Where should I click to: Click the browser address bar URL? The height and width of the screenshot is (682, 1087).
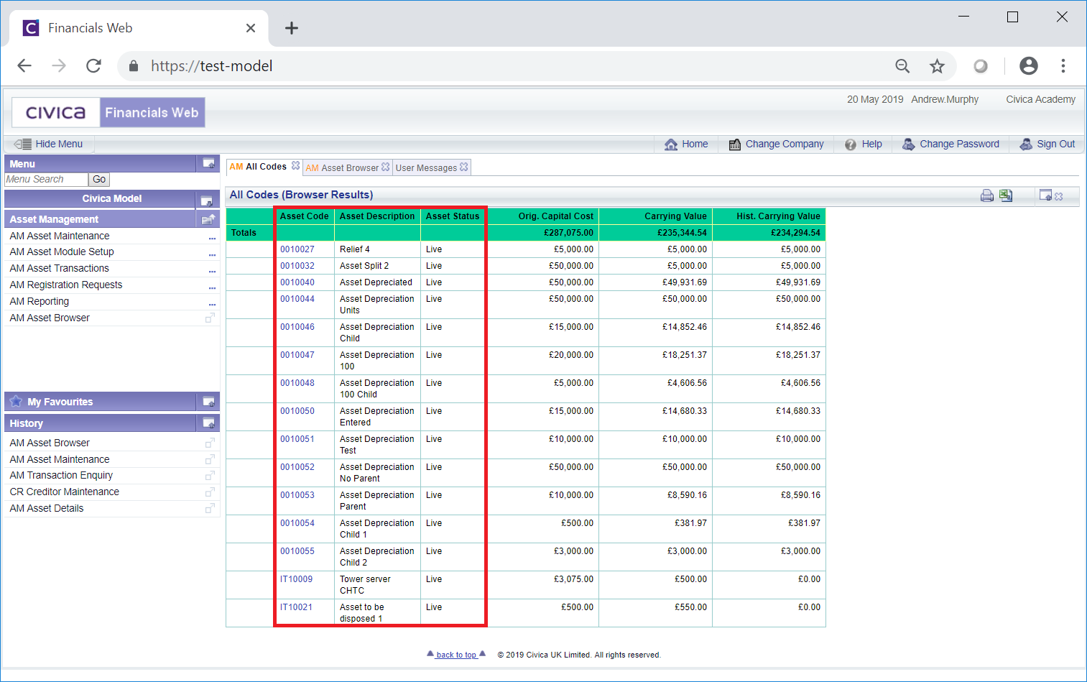click(211, 66)
